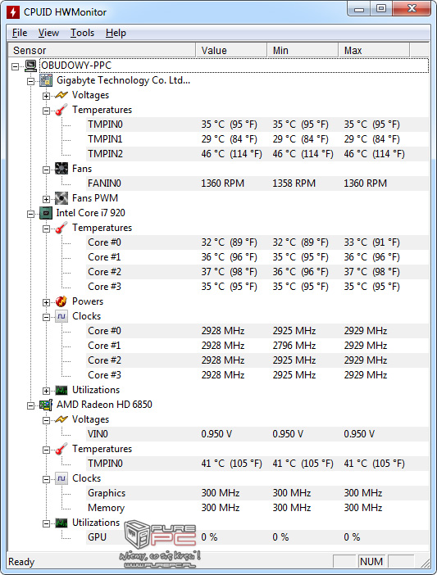
Task: Click the Powers flame icon
Action: pyautogui.click(x=61, y=301)
